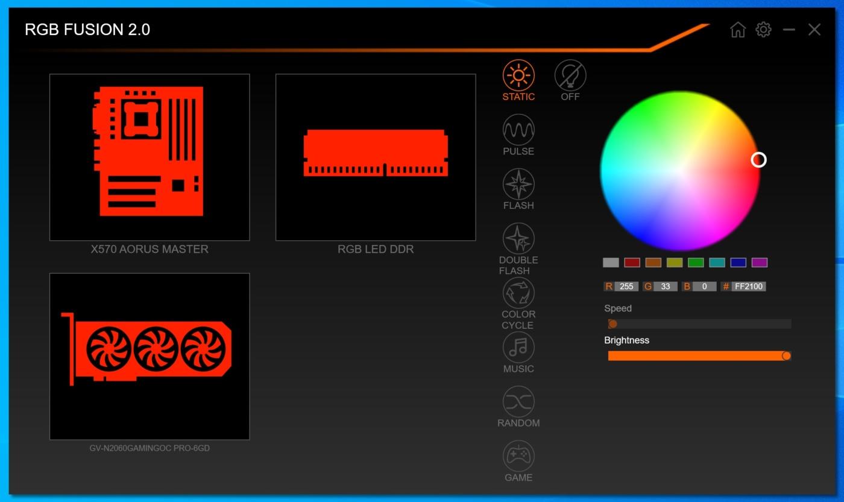This screenshot has width=844, height=502.
Task: Pick the blue preset color swatch
Action: tap(738, 262)
